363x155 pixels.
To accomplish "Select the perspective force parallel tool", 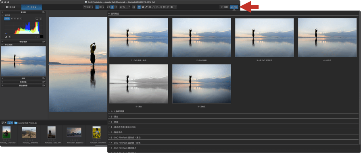I will click(154, 7).
